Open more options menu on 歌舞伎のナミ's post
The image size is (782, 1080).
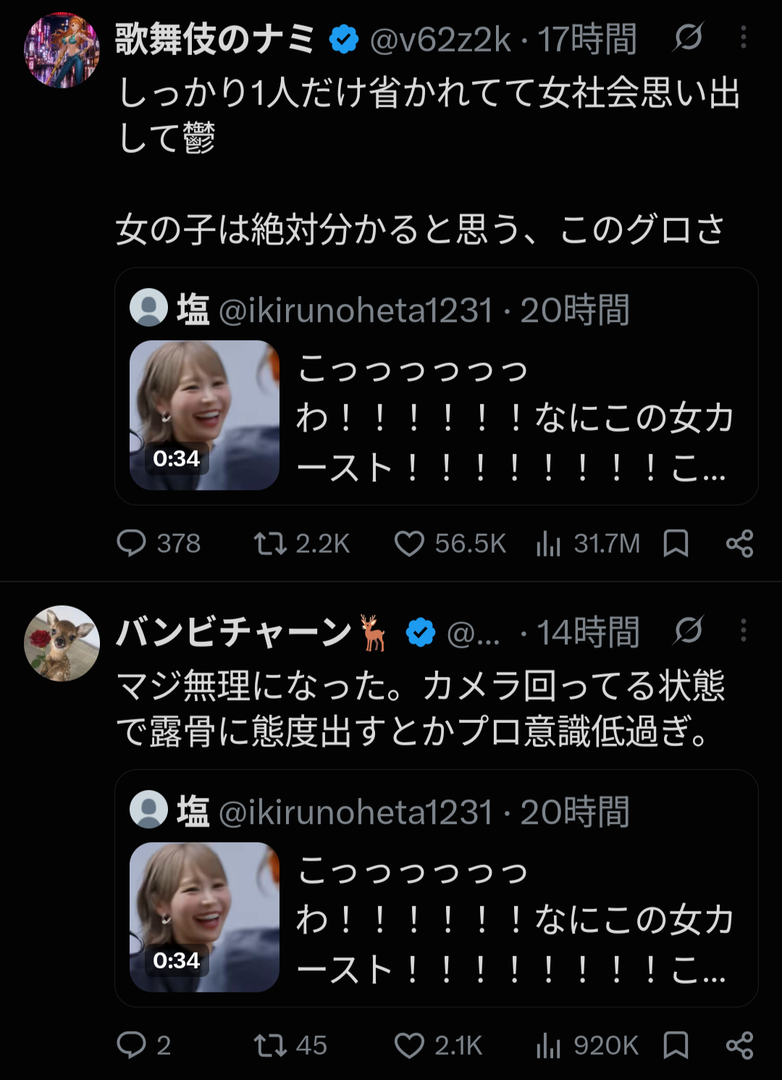coord(743,37)
